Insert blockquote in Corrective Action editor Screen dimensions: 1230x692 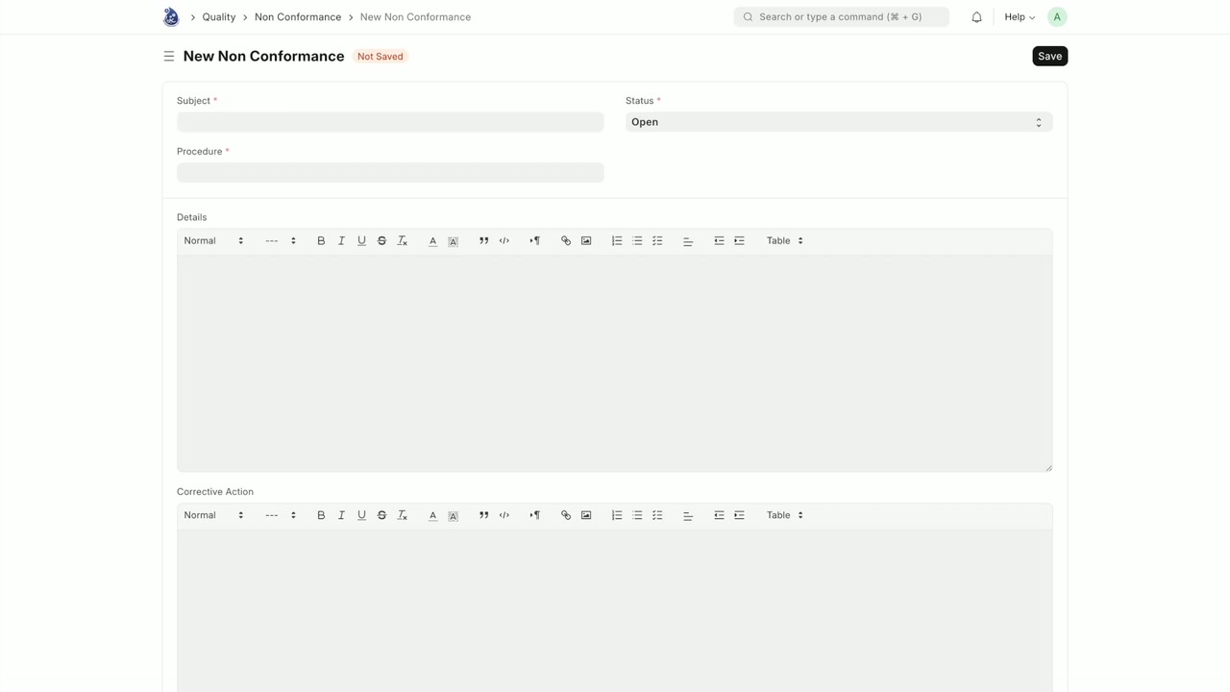(483, 515)
